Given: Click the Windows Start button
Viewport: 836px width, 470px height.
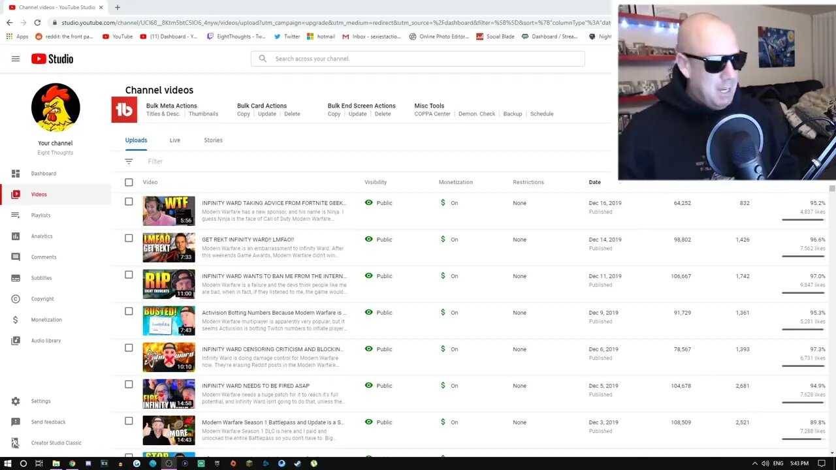Looking at the screenshot, I should pos(8,463).
